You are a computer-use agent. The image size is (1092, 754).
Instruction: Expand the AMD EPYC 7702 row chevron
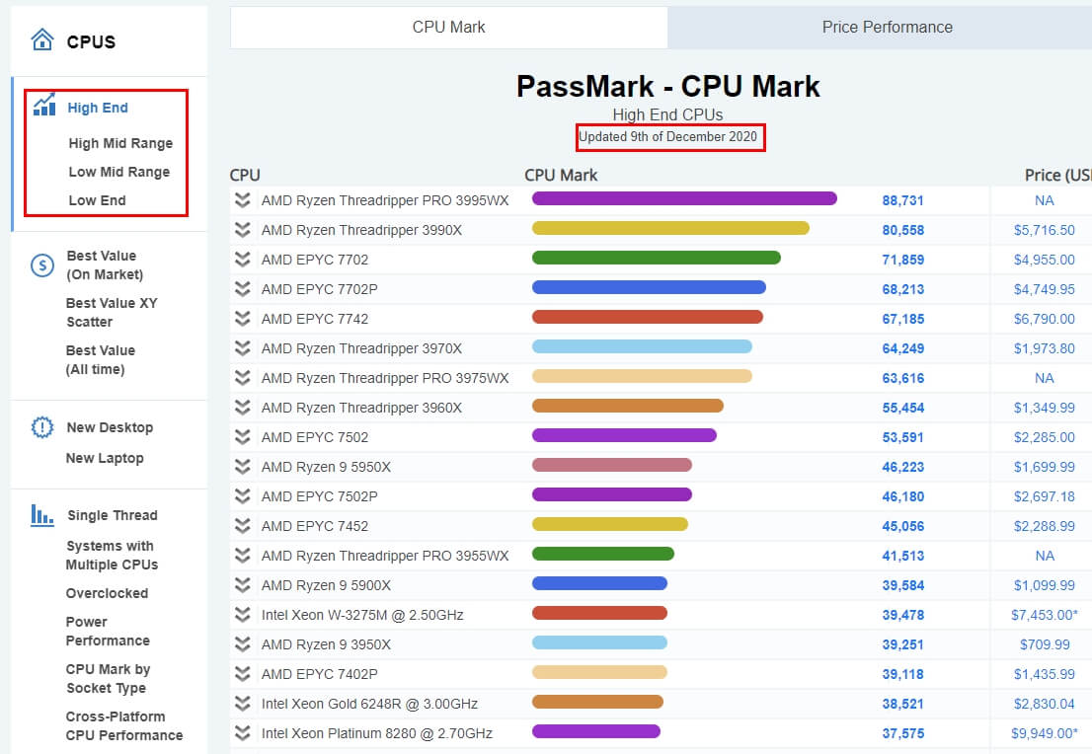click(242, 260)
